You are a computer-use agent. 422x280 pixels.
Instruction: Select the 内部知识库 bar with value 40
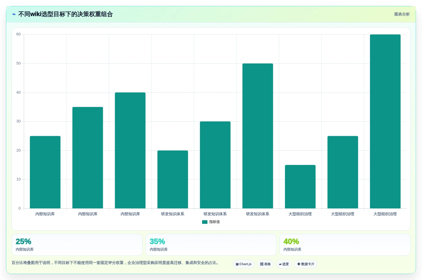[x=130, y=150]
